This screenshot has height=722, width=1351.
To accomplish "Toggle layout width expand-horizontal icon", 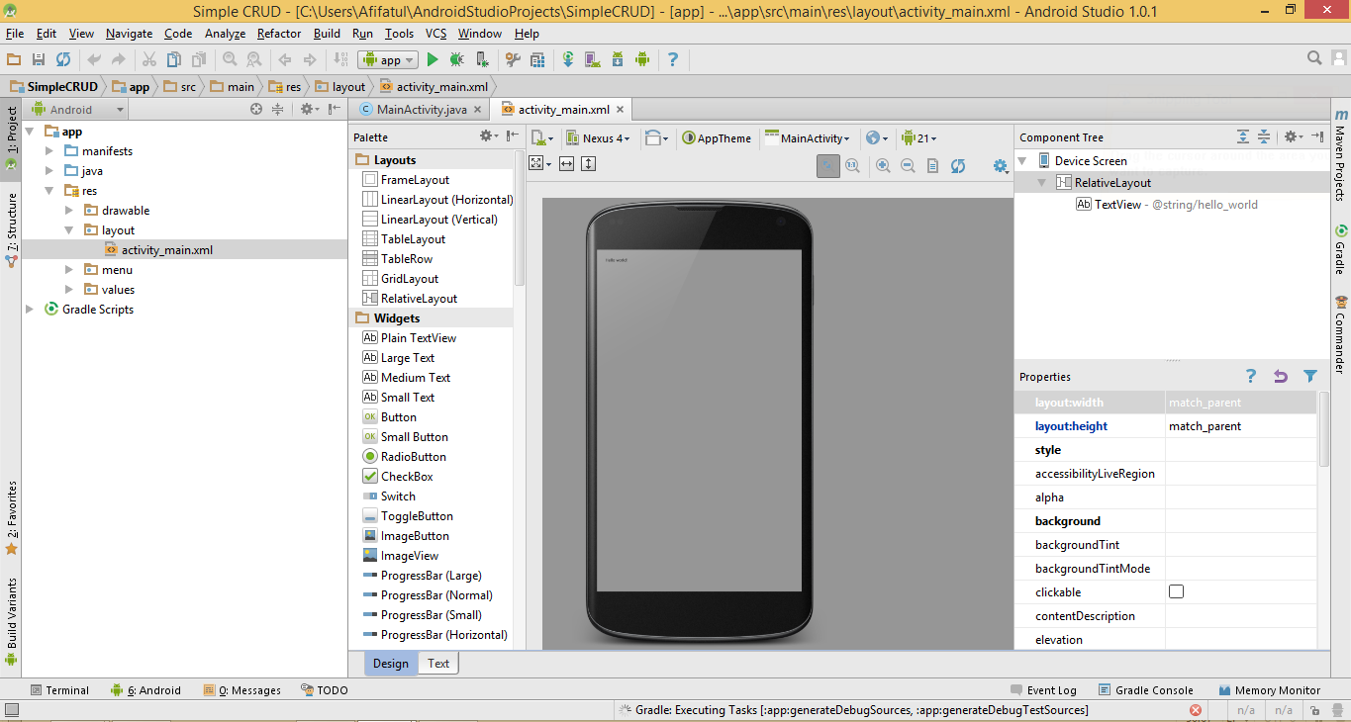I will 567,163.
